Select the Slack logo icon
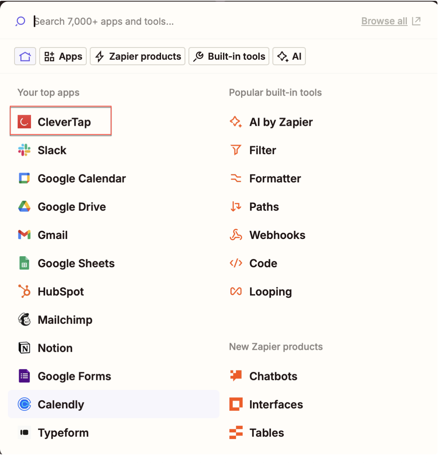The width and height of the screenshot is (439, 463). click(x=24, y=150)
